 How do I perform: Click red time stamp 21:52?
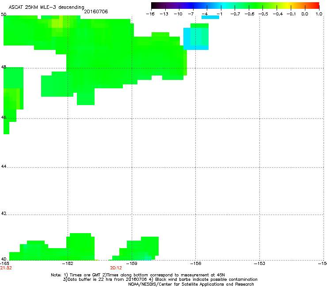pyautogui.click(x=6, y=268)
